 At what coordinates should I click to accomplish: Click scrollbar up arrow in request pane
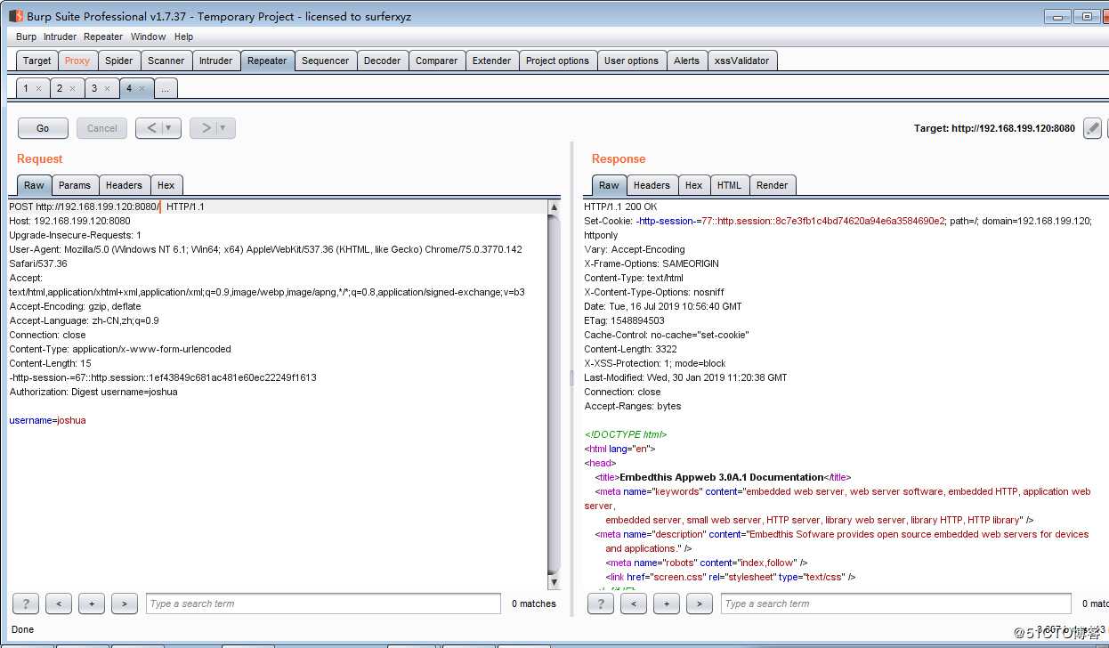[554, 207]
